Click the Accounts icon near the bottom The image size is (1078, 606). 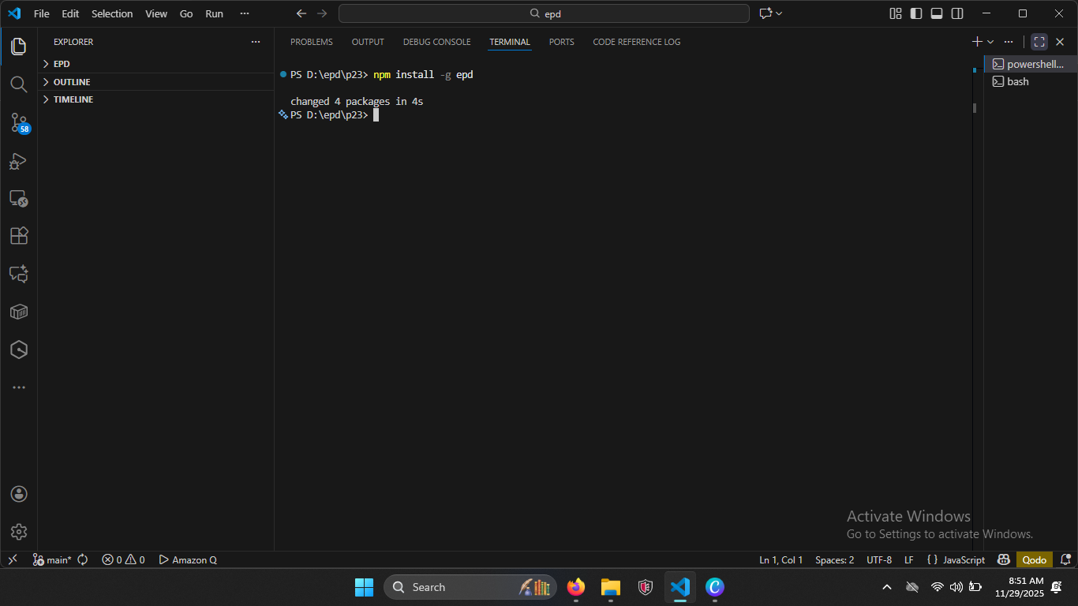(x=19, y=493)
